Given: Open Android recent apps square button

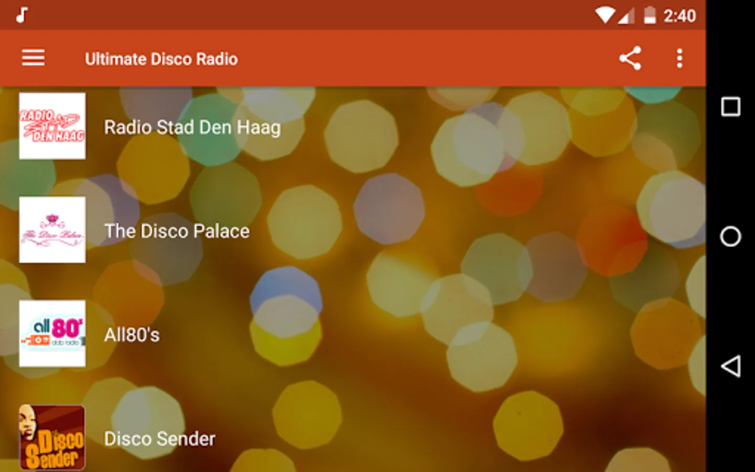Looking at the screenshot, I should [730, 106].
